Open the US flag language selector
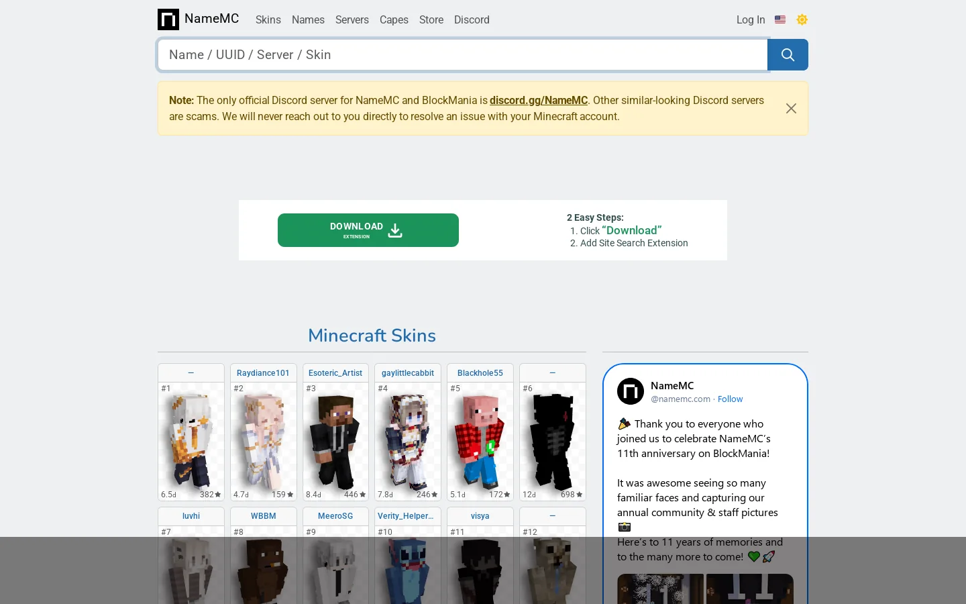The image size is (966, 604). click(780, 20)
